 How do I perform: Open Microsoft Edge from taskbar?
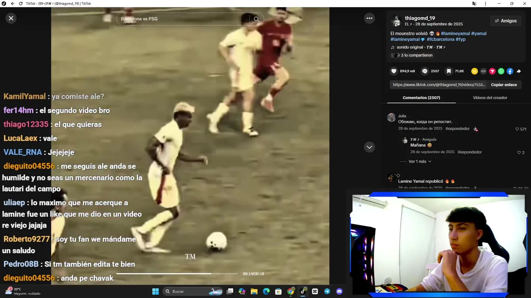266,291
